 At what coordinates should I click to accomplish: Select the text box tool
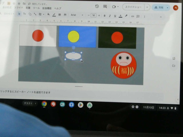[24, 14]
